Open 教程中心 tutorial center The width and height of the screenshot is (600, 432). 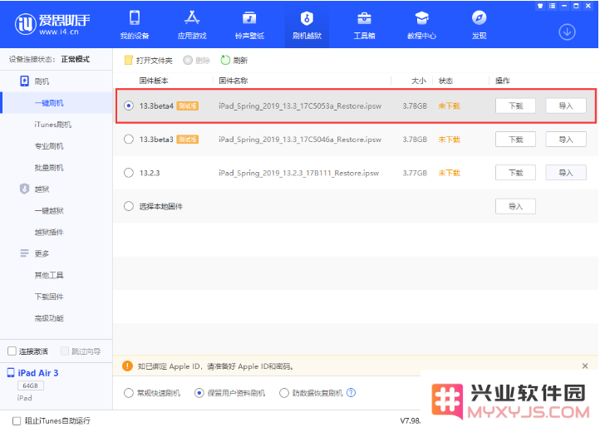click(421, 24)
